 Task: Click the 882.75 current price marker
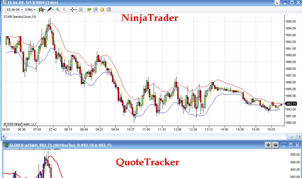click(291, 104)
